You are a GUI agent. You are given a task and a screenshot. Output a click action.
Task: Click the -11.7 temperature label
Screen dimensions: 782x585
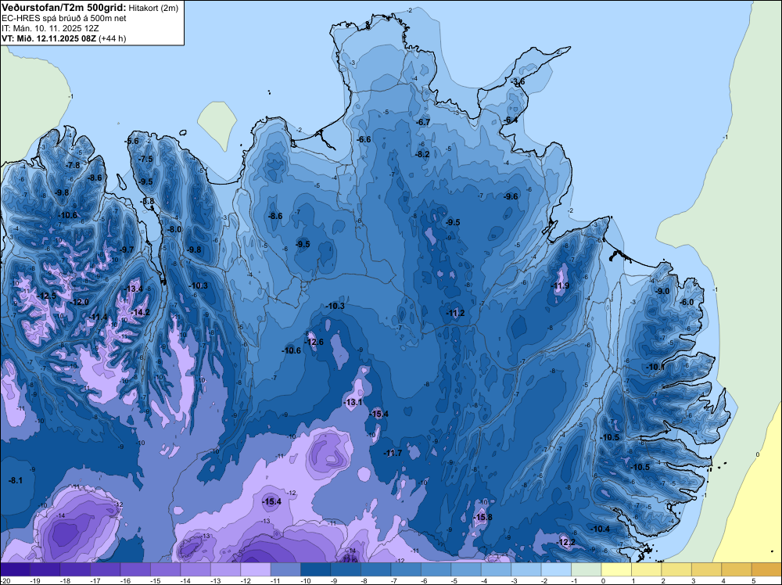[x=393, y=453]
